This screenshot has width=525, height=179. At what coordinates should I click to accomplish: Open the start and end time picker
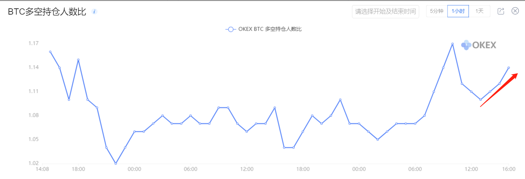pos(385,11)
